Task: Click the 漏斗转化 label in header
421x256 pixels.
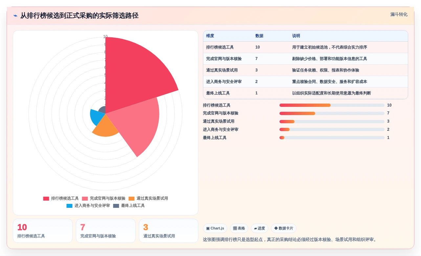Action: (399, 14)
